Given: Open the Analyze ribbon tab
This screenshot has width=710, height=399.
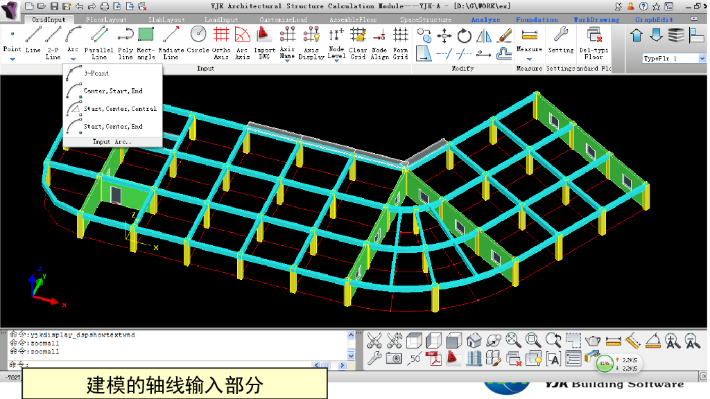Looking at the screenshot, I should pos(486,20).
